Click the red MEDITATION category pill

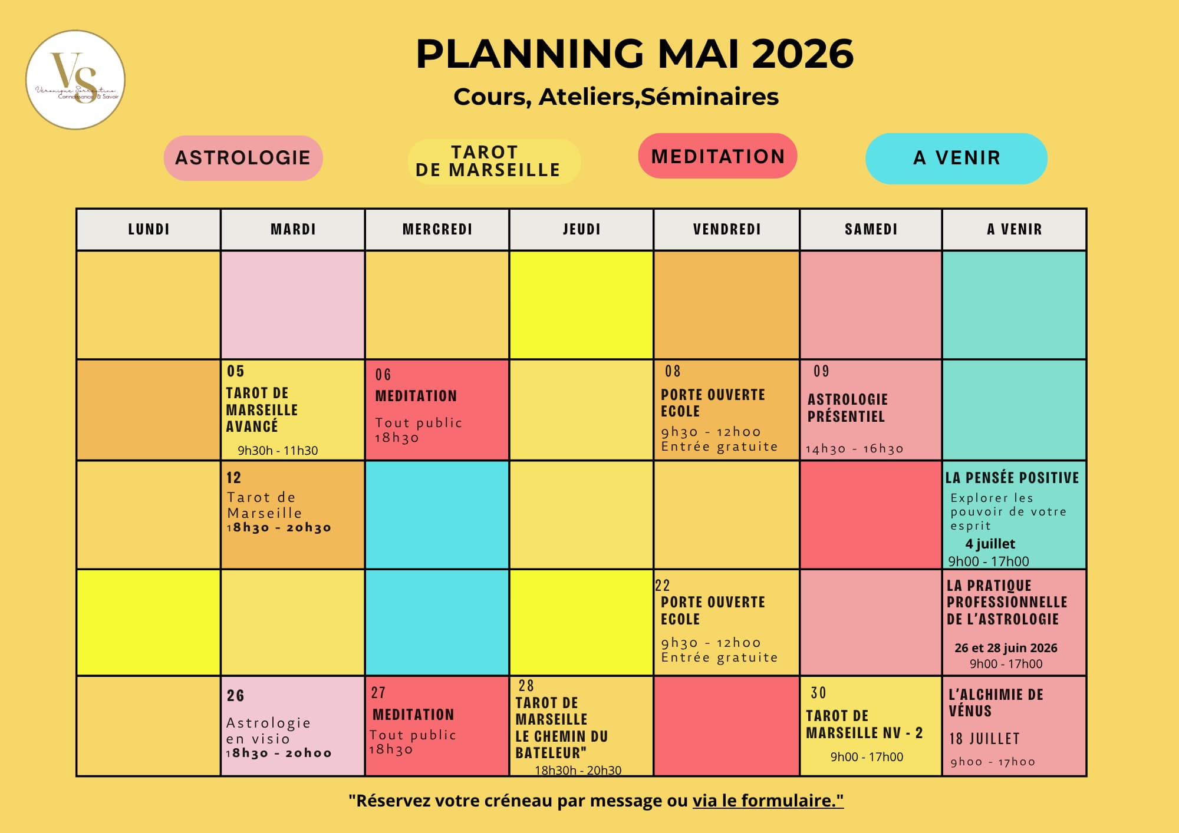717,156
